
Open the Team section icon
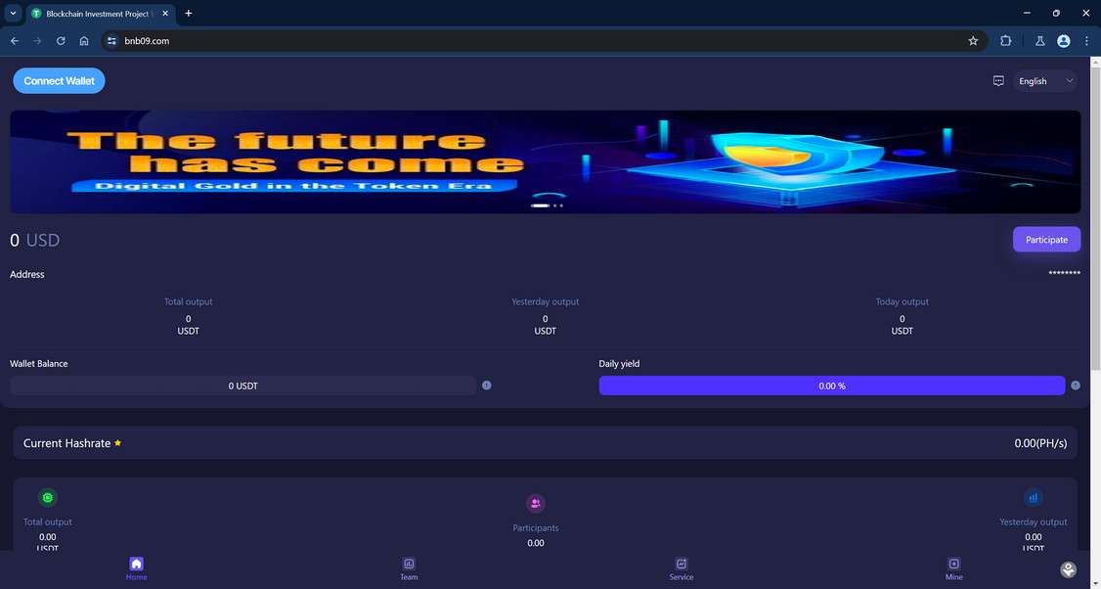pos(408,564)
